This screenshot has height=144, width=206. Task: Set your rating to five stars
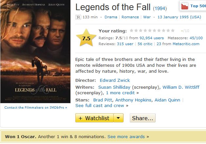[150, 31]
